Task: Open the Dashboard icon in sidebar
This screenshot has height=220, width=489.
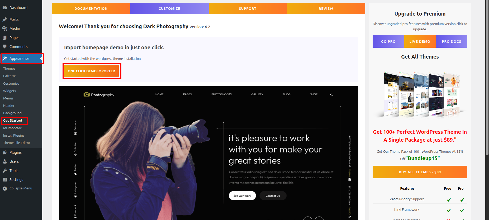Action: coord(5,8)
